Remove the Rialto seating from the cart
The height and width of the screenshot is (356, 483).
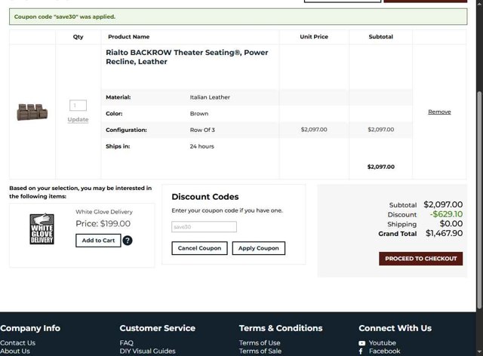coord(439,112)
